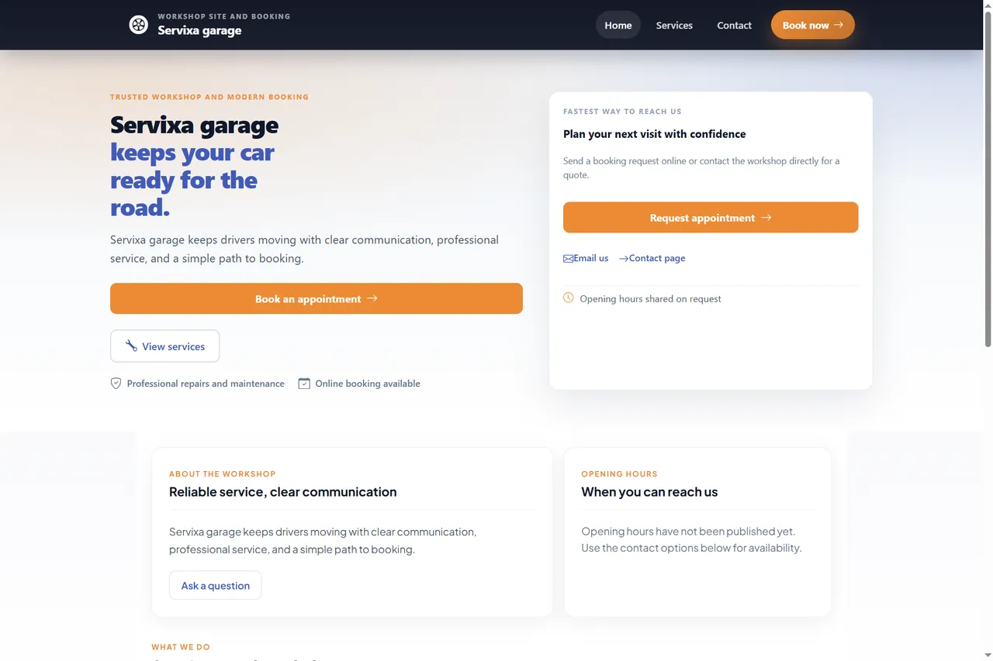Click the text 'Online booking available'

tap(368, 384)
